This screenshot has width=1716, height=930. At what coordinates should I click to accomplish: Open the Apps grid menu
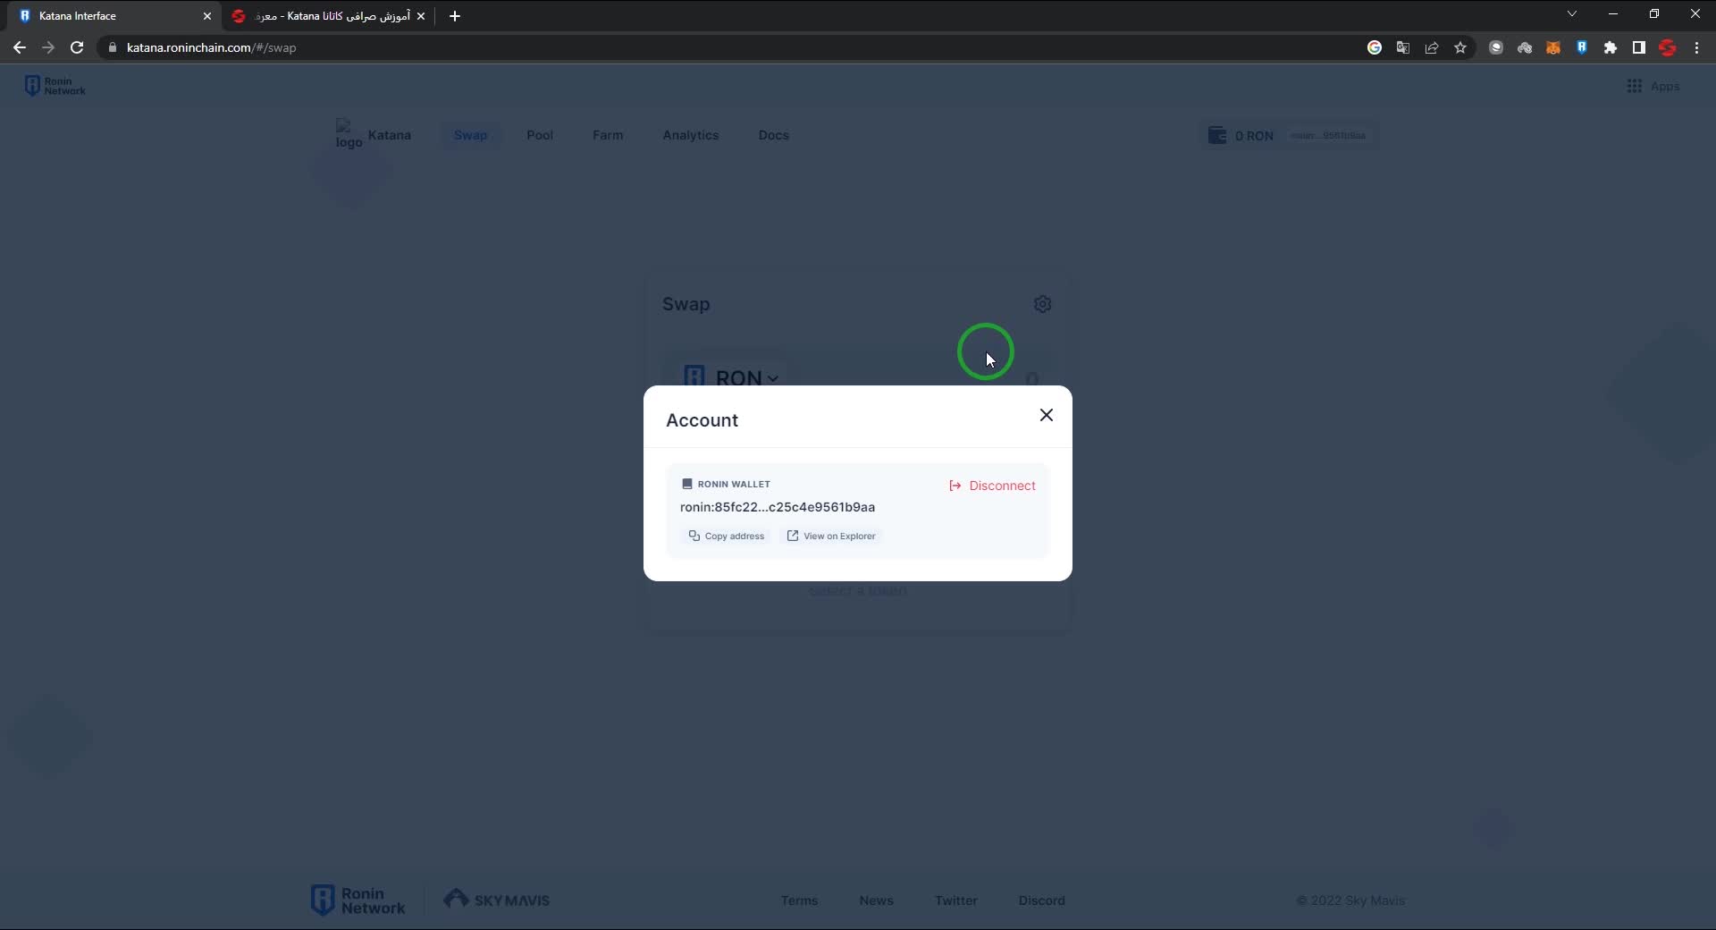coord(1653,86)
